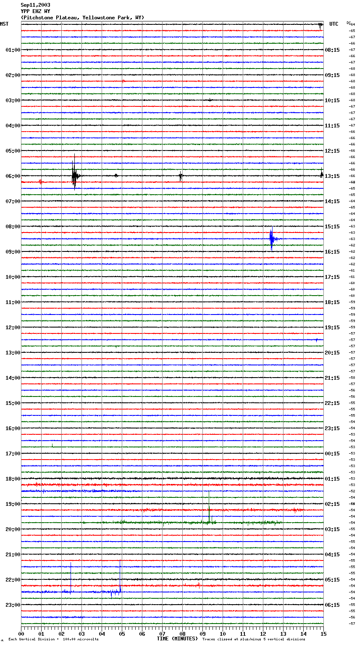Select the 01:00 MST row label
The height and width of the screenshot is (645, 357).
(x=13, y=50)
